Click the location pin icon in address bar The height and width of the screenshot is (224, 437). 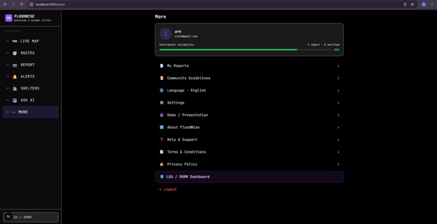[405, 4]
